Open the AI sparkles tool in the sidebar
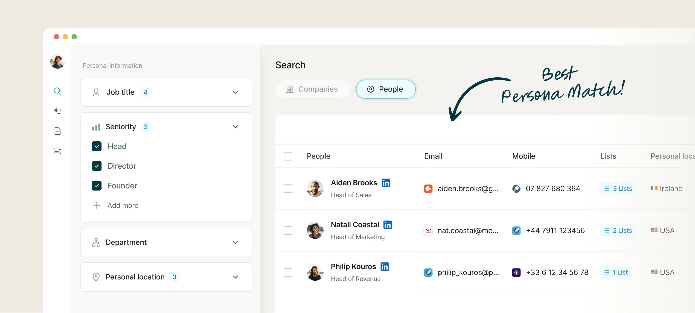The width and height of the screenshot is (695, 313). (57, 111)
